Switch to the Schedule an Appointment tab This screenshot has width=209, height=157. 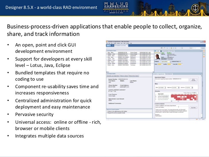click(x=158, y=74)
